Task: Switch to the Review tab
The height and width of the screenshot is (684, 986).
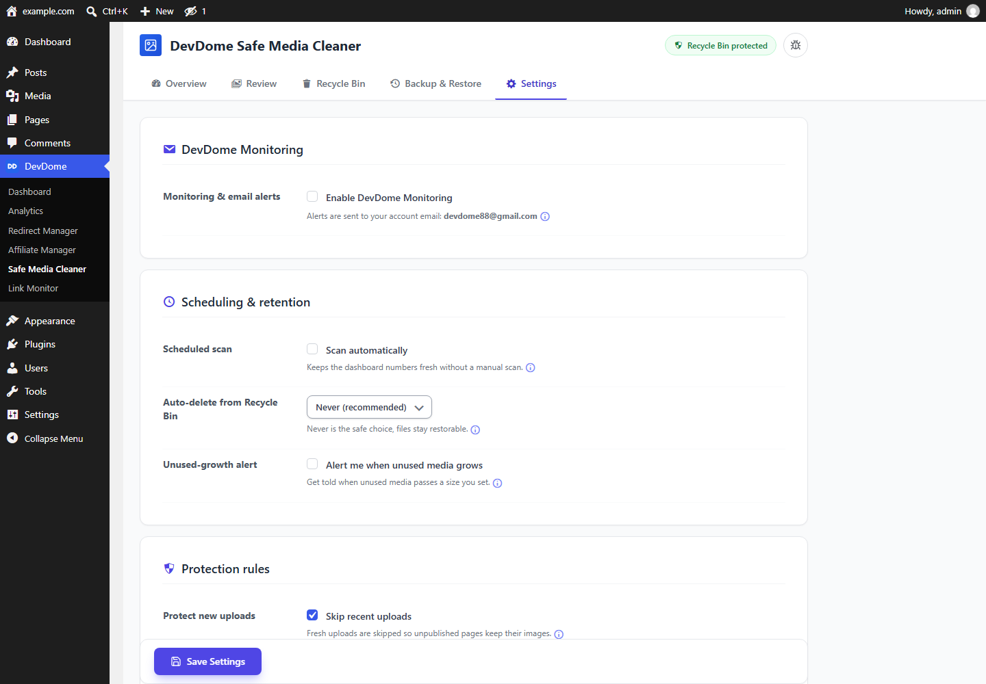Action: [254, 83]
